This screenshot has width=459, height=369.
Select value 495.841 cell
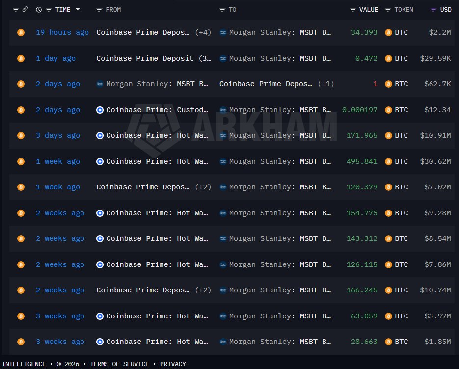pos(362,161)
